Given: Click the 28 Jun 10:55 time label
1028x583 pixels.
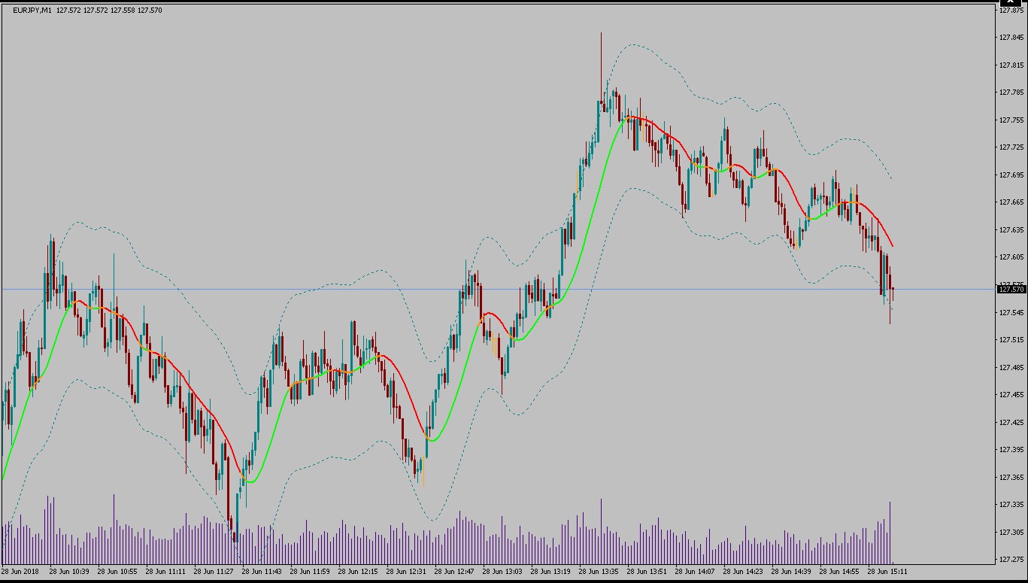Looking at the screenshot, I should point(117,572).
